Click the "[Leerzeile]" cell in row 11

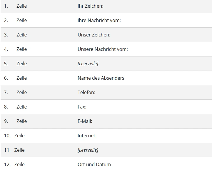(88, 150)
